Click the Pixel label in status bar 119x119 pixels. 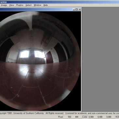pos(61,117)
